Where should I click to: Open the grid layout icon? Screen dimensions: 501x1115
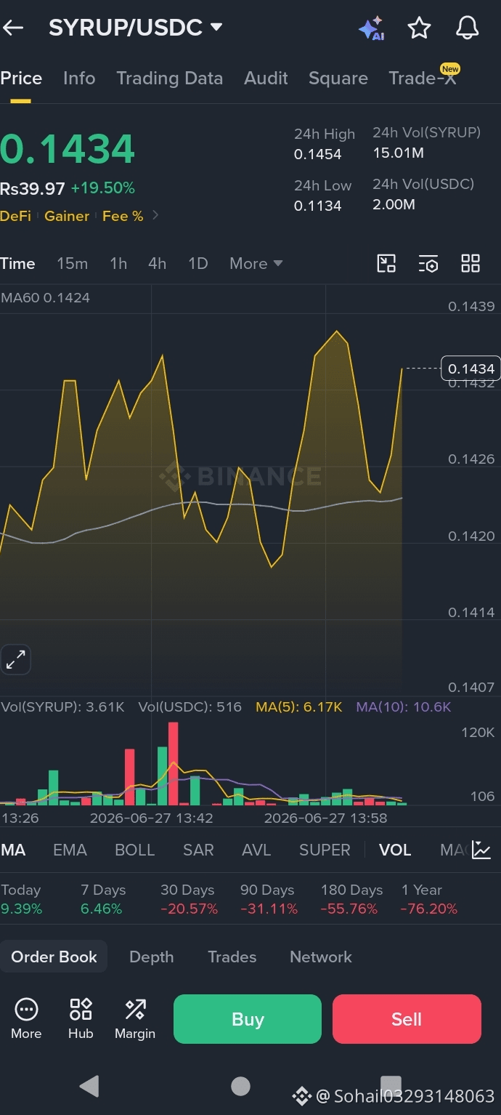(x=471, y=263)
